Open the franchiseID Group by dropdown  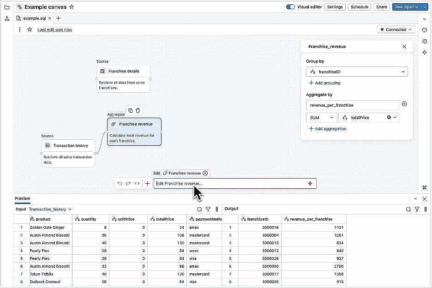pos(356,72)
